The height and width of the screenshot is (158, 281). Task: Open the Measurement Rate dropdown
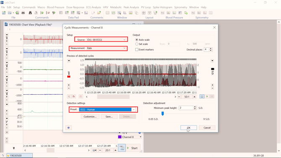pos(107,48)
